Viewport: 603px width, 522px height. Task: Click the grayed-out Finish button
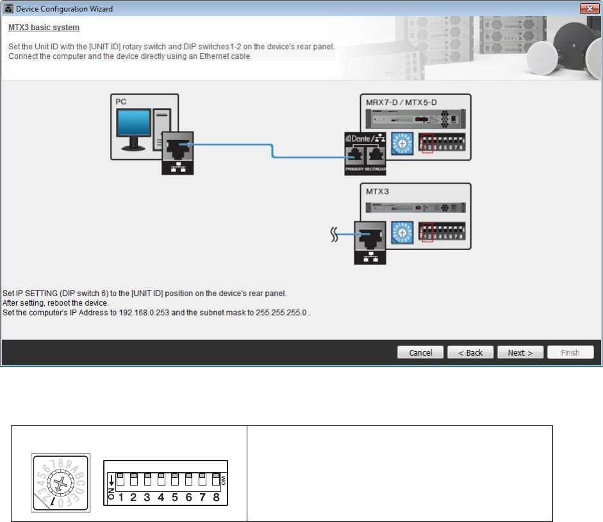pos(570,352)
